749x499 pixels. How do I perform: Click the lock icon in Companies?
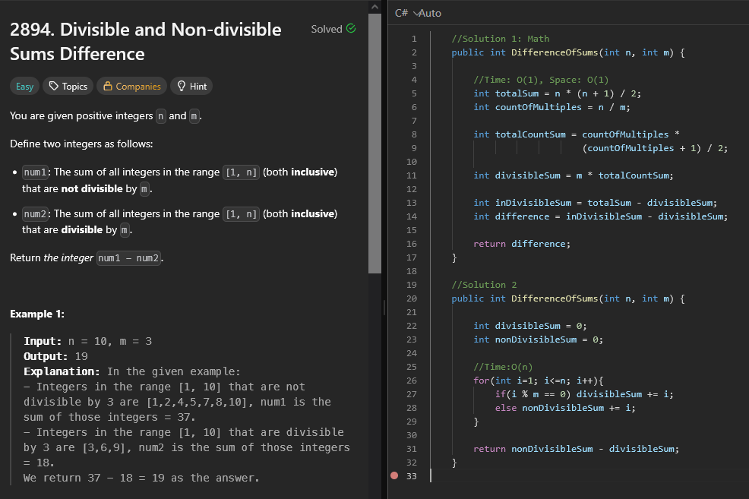(x=107, y=86)
